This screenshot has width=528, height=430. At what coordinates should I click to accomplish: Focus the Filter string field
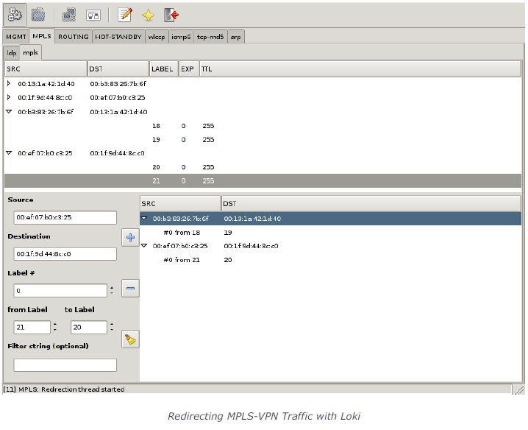coord(65,365)
